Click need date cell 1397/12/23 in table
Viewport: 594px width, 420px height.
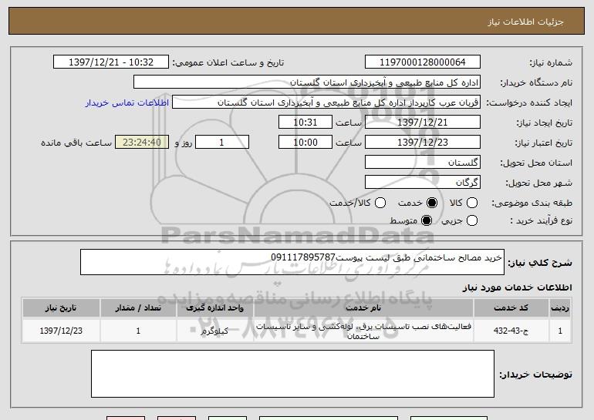click(x=61, y=331)
